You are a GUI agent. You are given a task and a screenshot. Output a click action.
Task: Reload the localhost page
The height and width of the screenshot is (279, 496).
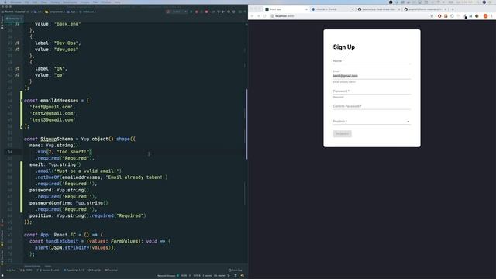[265, 16]
